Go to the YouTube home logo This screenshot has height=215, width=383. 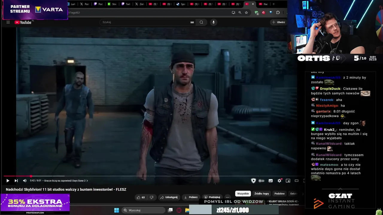(x=23, y=22)
